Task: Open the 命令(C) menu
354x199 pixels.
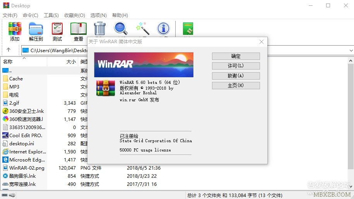Action: point(31,15)
